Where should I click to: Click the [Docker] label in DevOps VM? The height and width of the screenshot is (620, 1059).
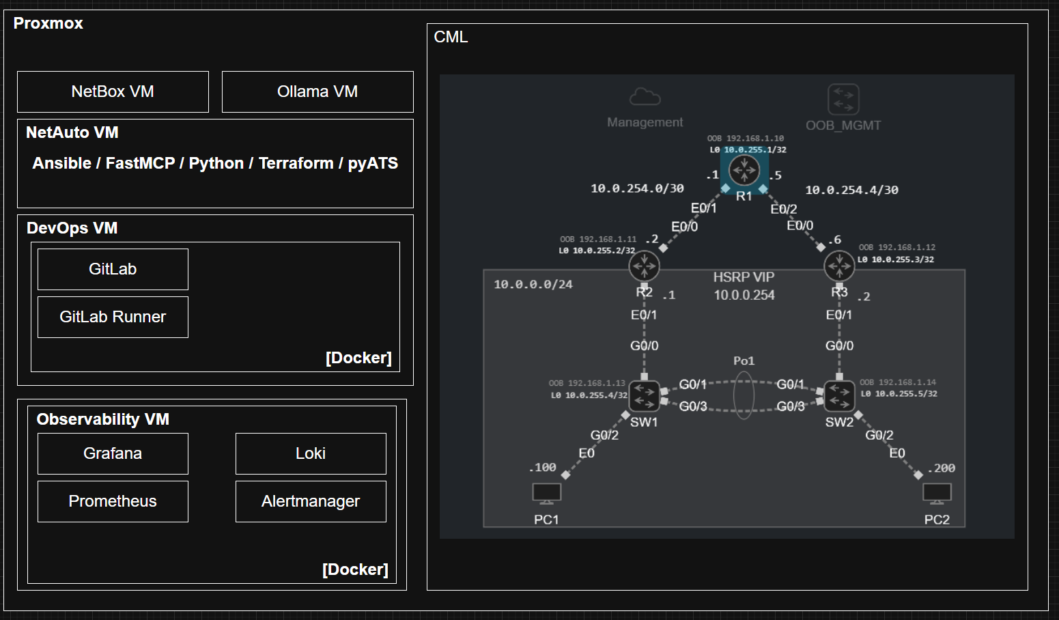tap(358, 358)
